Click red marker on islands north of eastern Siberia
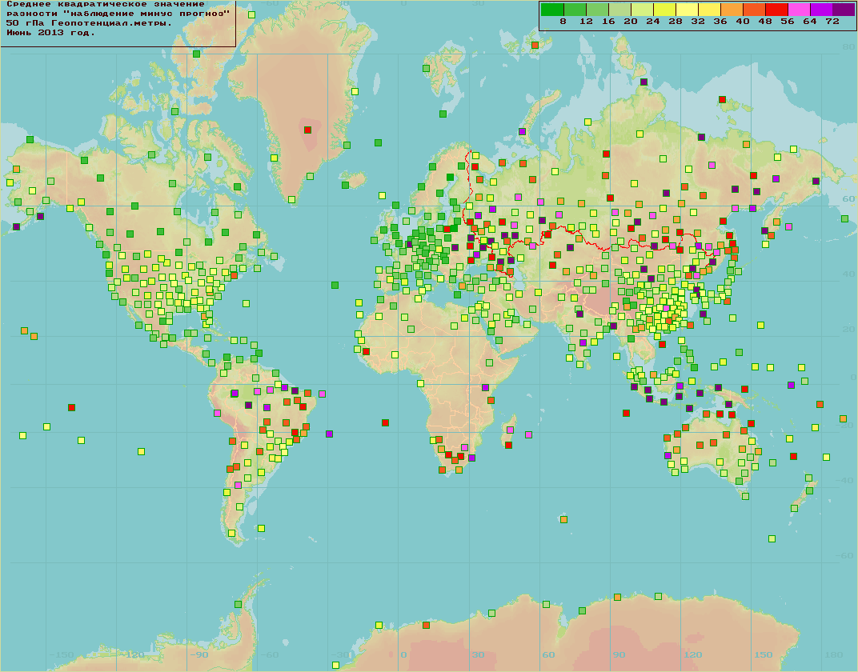 coord(722,99)
